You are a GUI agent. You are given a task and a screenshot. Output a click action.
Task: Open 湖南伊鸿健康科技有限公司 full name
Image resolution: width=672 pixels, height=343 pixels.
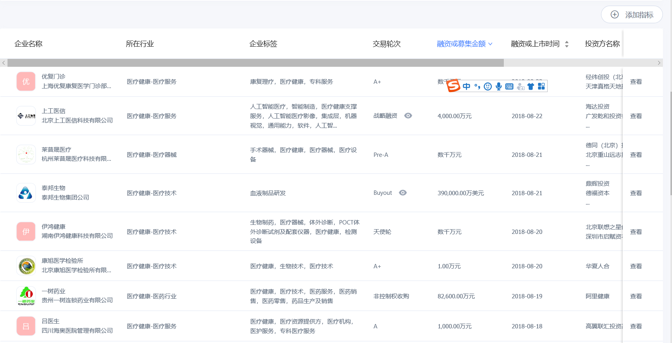[77, 236]
